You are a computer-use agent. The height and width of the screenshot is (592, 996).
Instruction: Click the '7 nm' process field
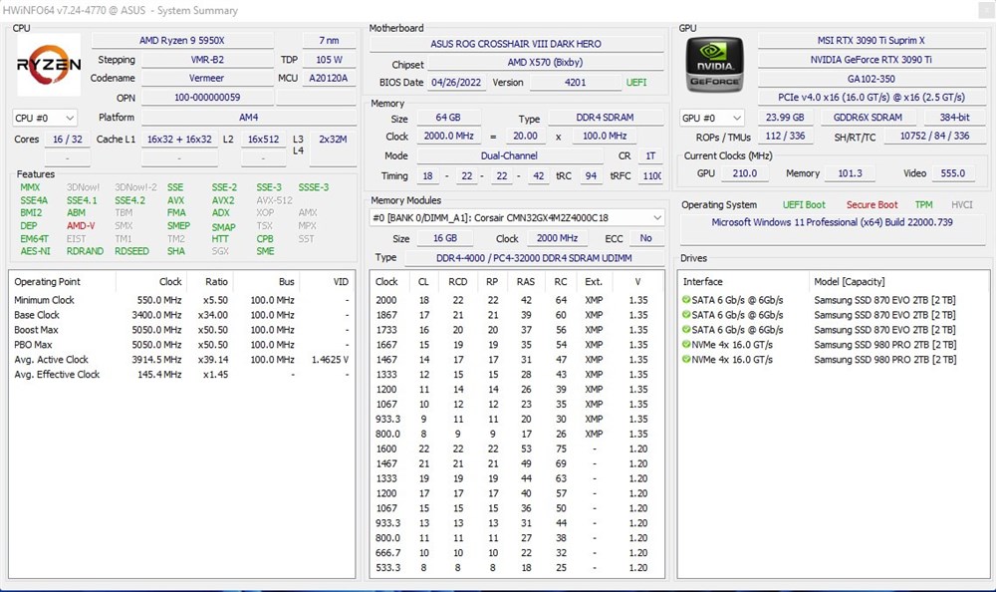coord(329,40)
